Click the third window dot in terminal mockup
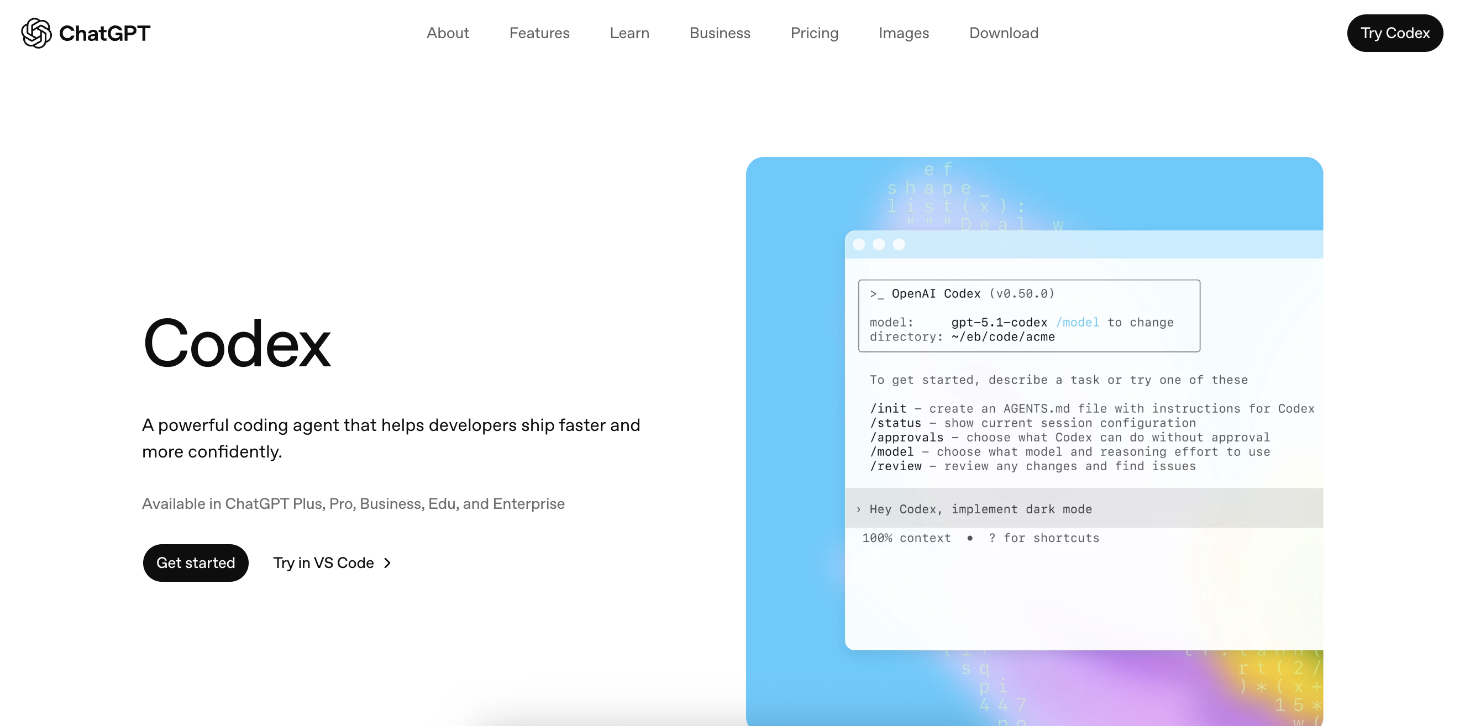Screen dimensions: 1470x726 tap(899, 245)
